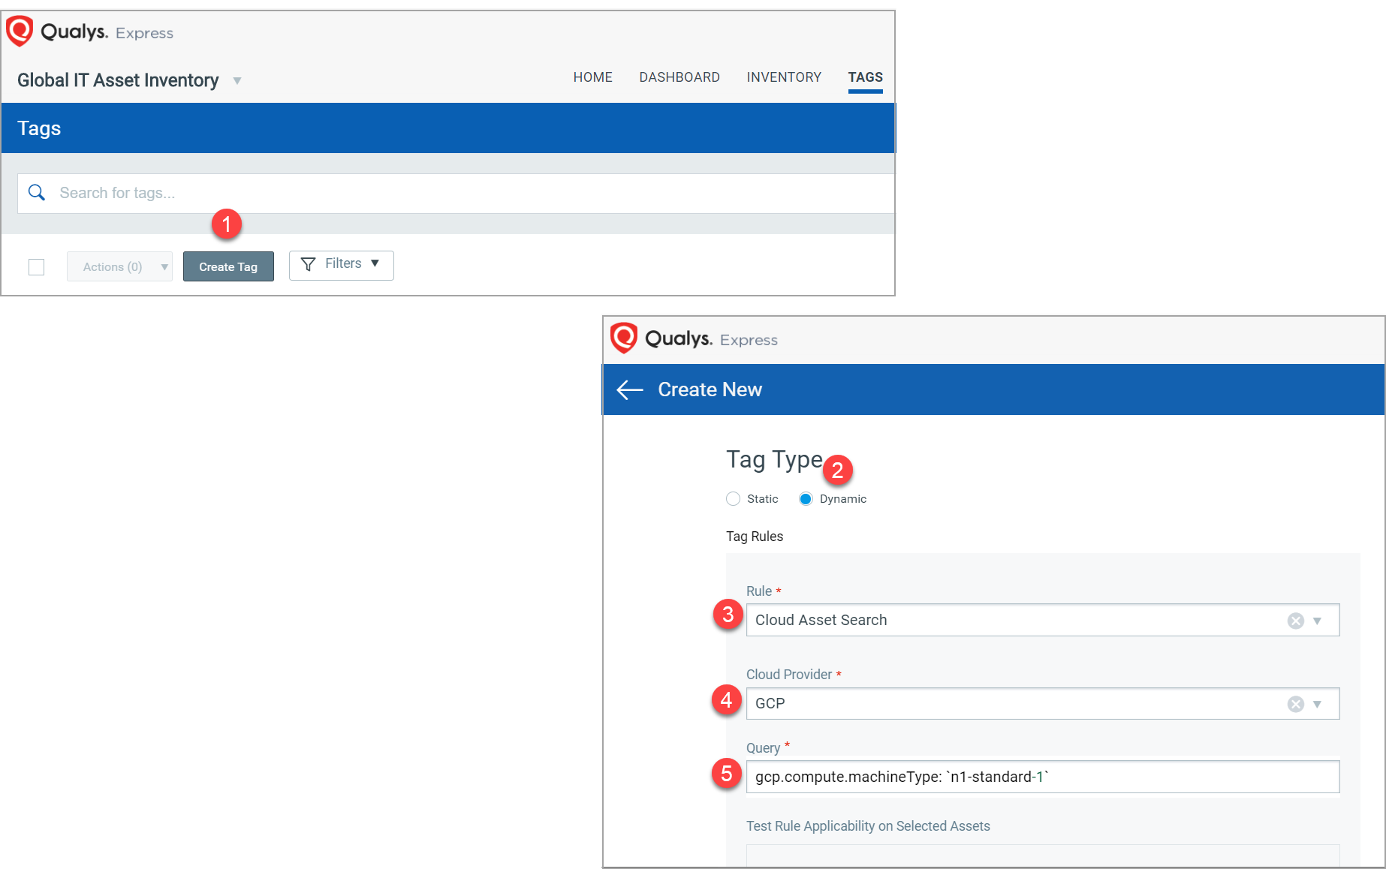Viewport: 1386px width, 869px height.
Task: Click the GCP cloud provider field
Action: tap(1043, 703)
